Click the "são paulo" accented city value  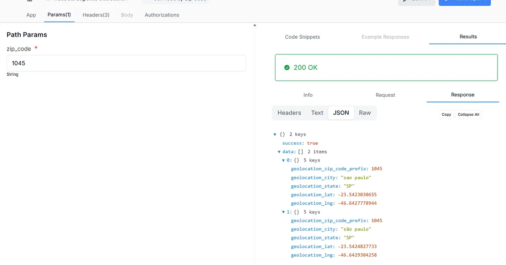click(355, 229)
